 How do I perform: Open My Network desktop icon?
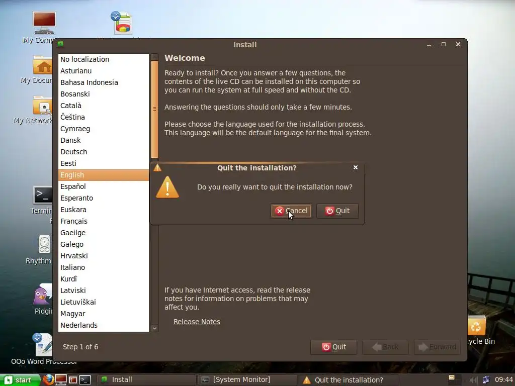tap(42, 106)
